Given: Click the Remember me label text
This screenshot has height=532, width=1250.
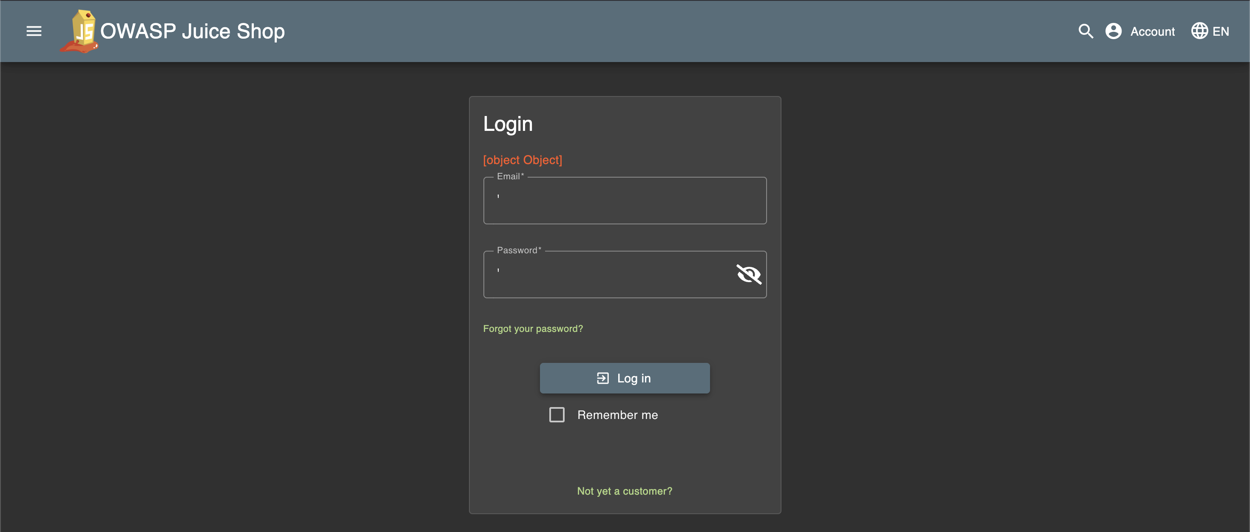Looking at the screenshot, I should pyautogui.click(x=617, y=415).
